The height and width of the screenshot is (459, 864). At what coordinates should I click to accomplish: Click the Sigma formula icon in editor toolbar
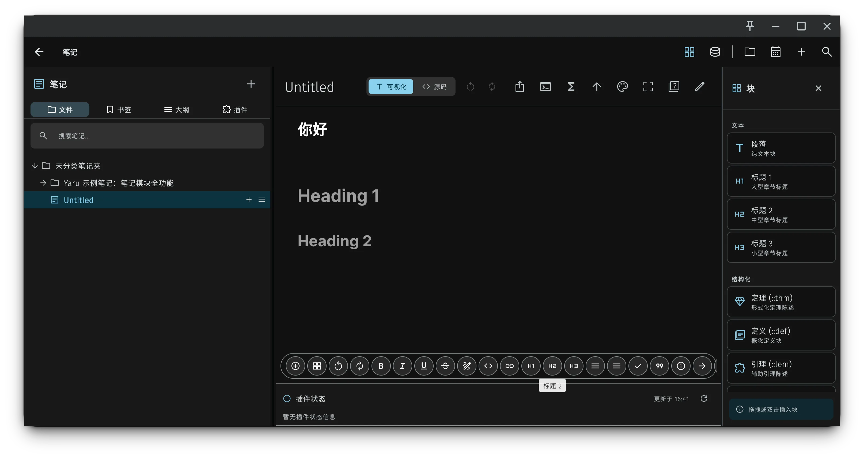click(571, 87)
